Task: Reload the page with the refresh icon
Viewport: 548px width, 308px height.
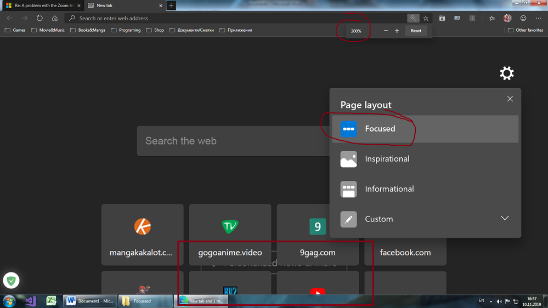Action: tap(39, 18)
